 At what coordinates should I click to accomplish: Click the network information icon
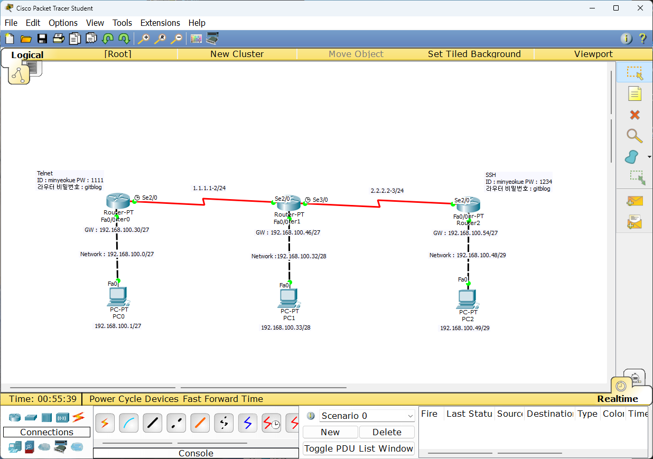tap(626, 39)
